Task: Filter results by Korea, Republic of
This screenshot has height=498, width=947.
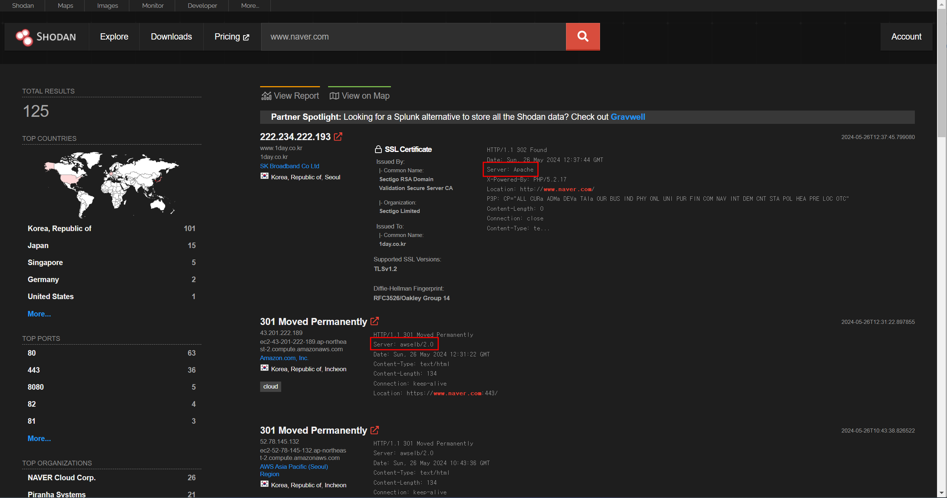Action: pos(59,228)
